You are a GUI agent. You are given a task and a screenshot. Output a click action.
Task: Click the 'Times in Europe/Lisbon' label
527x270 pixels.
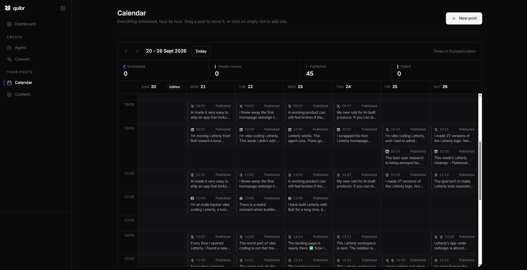tap(454, 51)
